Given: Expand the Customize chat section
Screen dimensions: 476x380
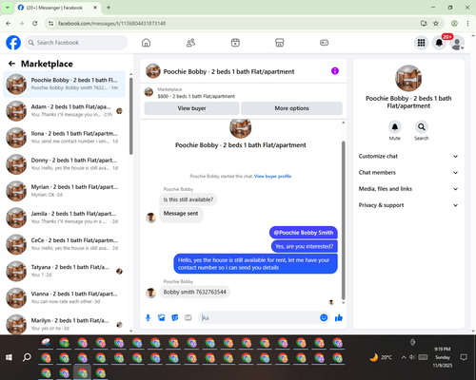Looking at the screenshot, I should 408,156.
